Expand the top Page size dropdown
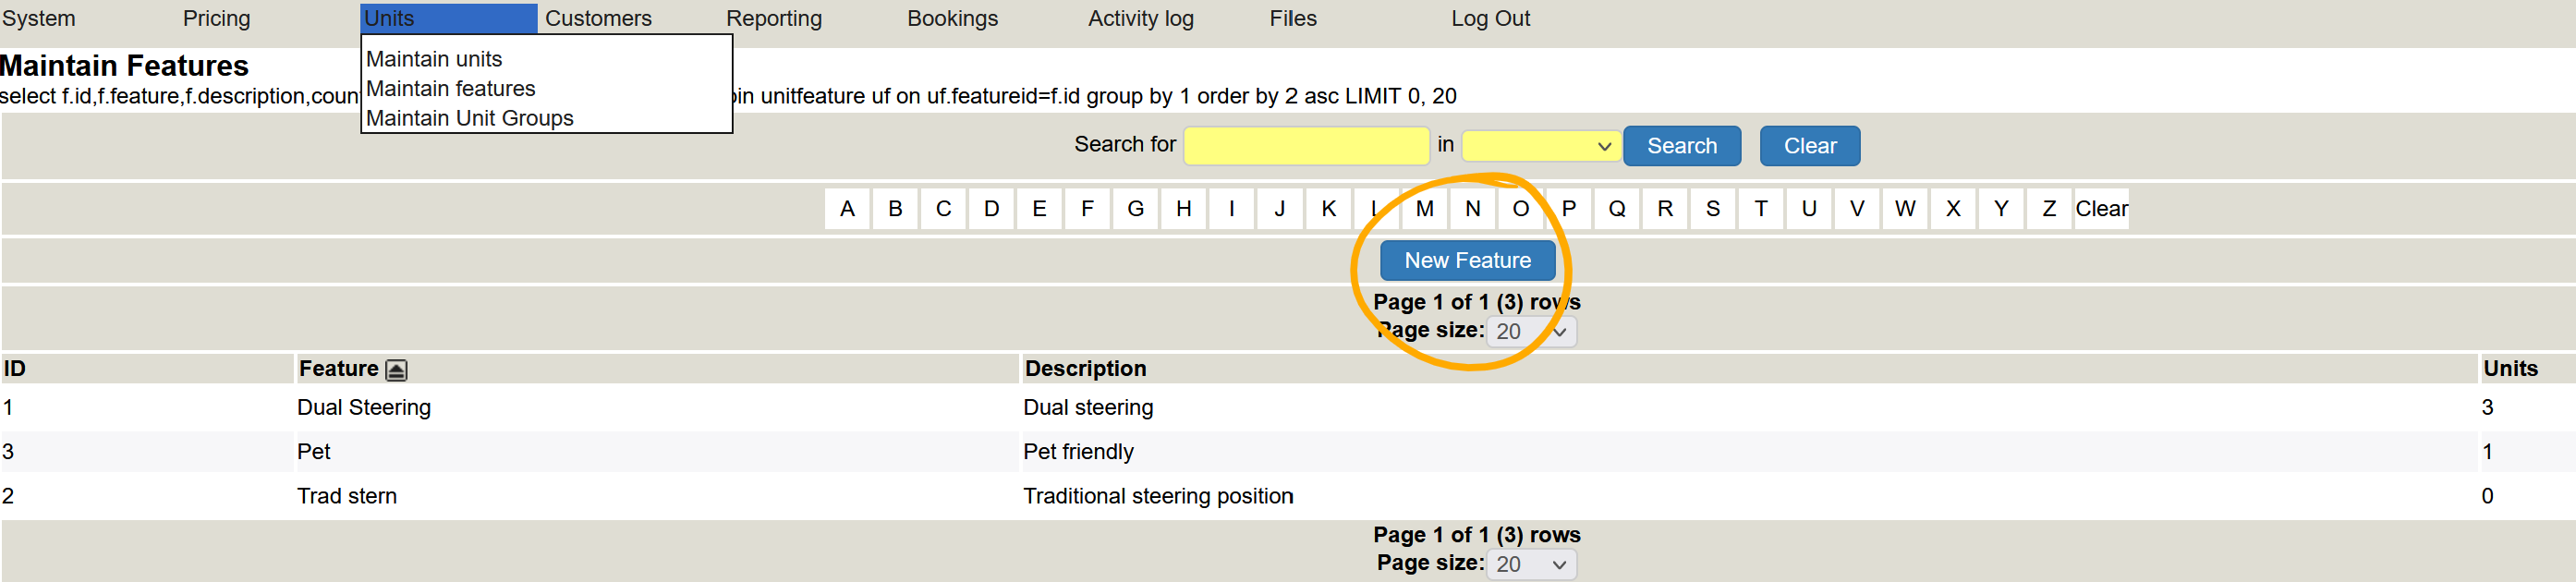This screenshot has height=582, width=2576. pyautogui.click(x=1530, y=331)
